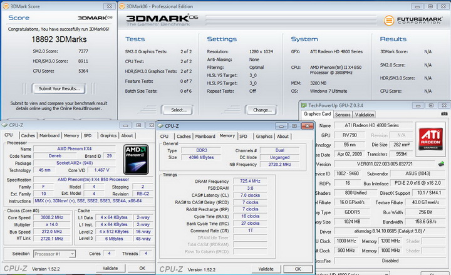Image resolution: width=451 pixels, height=275 pixels.
Task: Click 18892 3DMarks score text
Action: coord(59,39)
